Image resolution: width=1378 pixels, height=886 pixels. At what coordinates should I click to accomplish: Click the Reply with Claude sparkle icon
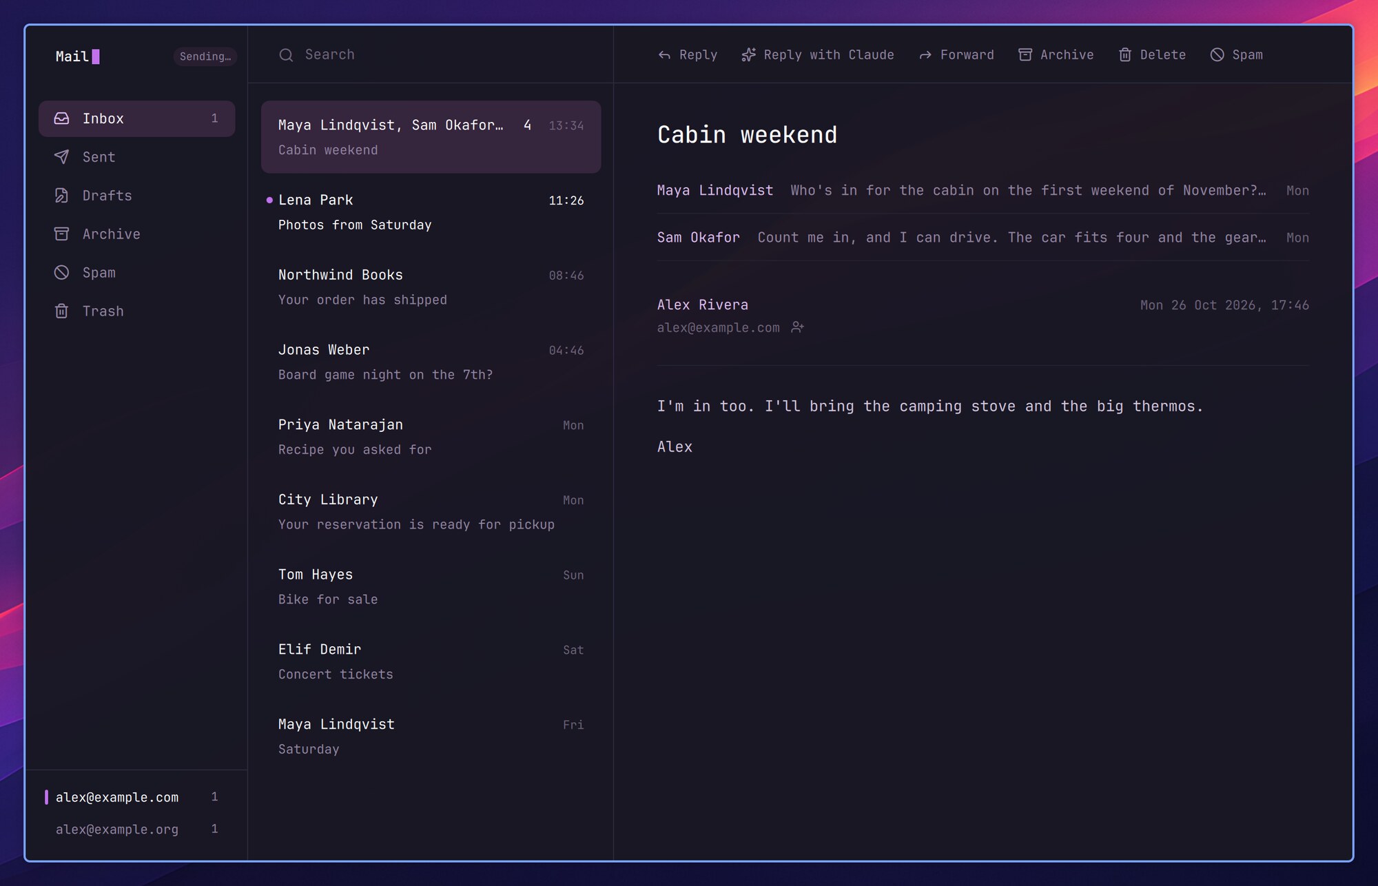748,55
